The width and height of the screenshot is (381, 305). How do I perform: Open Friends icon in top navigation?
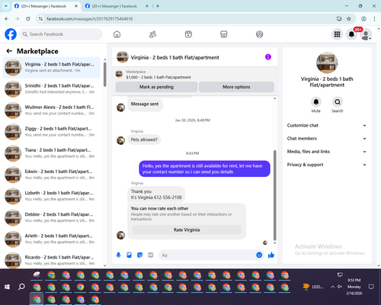click(x=152, y=34)
